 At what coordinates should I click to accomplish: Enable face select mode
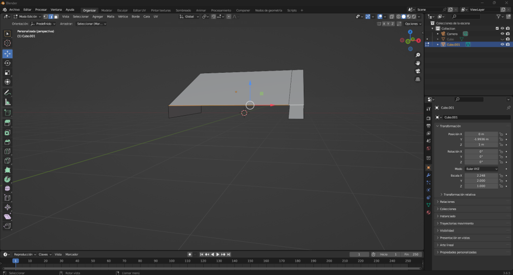pyautogui.click(x=55, y=16)
